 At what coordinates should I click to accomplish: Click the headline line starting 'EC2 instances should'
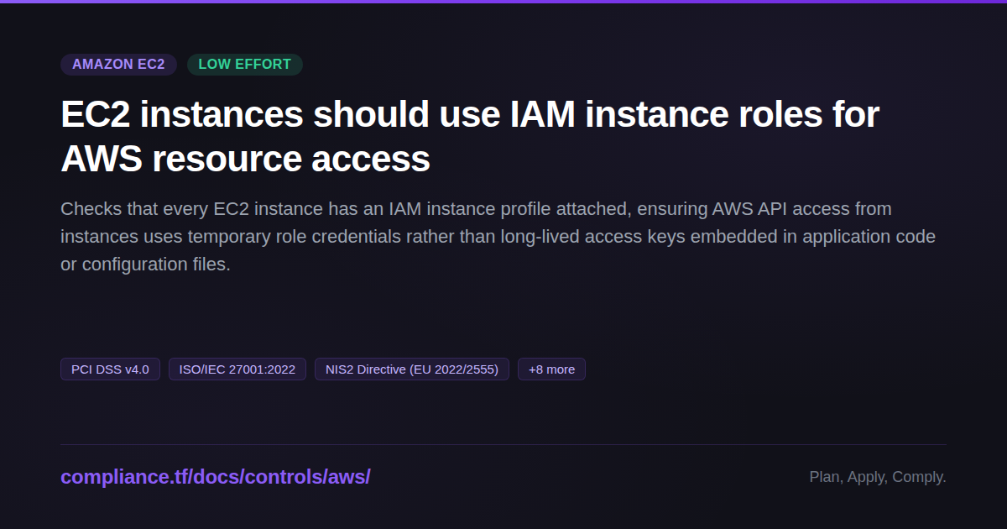click(470, 114)
